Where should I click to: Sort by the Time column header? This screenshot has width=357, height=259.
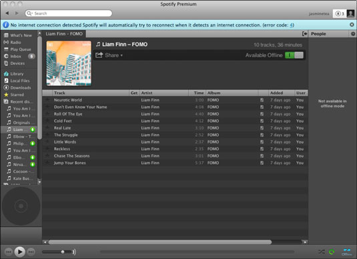click(x=197, y=93)
